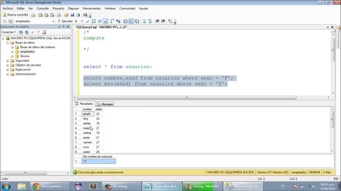Click the Change Connection icon beside database list
The height and width of the screenshot is (191, 341).
click(x=11, y=21)
